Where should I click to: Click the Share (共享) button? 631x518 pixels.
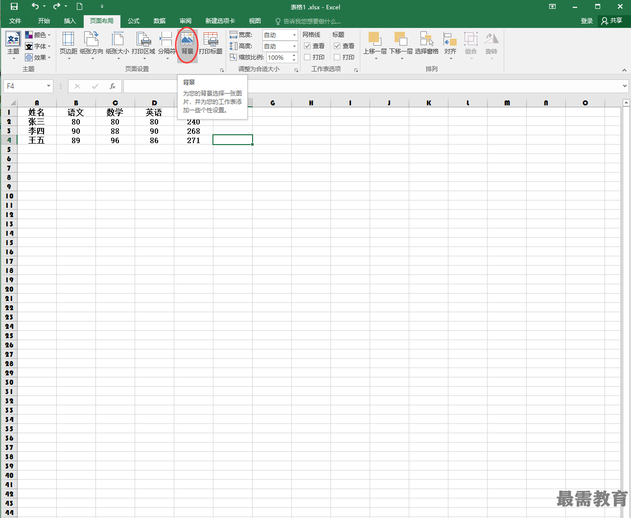coord(612,21)
